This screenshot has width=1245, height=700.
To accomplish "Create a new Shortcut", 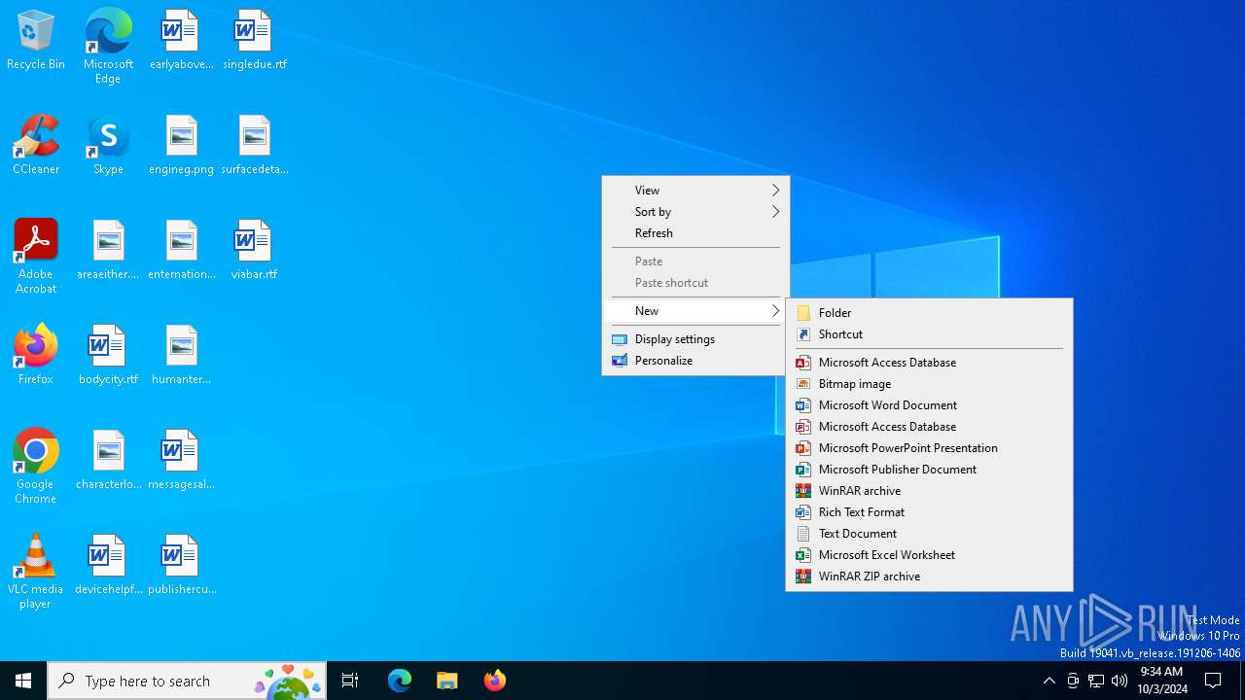I will click(929, 334).
